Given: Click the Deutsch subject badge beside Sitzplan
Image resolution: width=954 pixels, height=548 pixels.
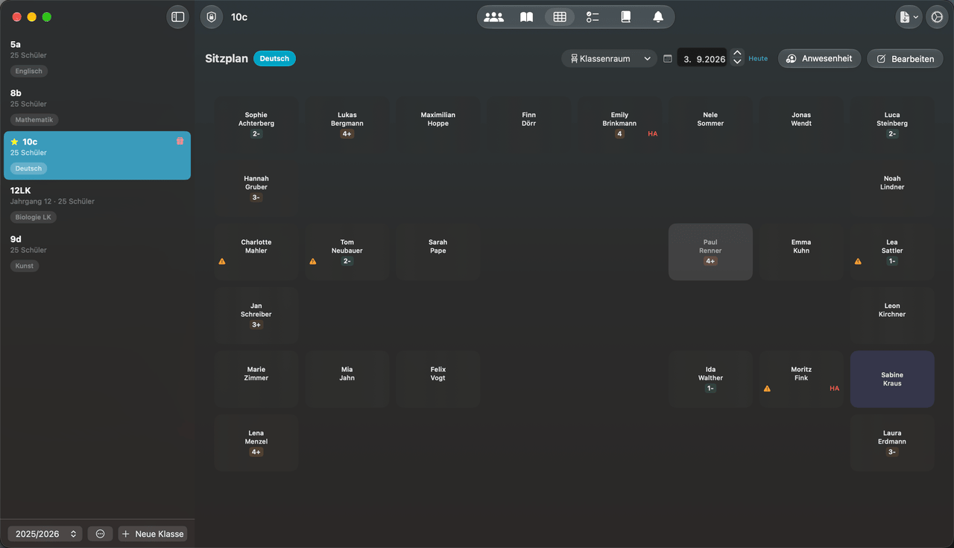Looking at the screenshot, I should point(274,58).
